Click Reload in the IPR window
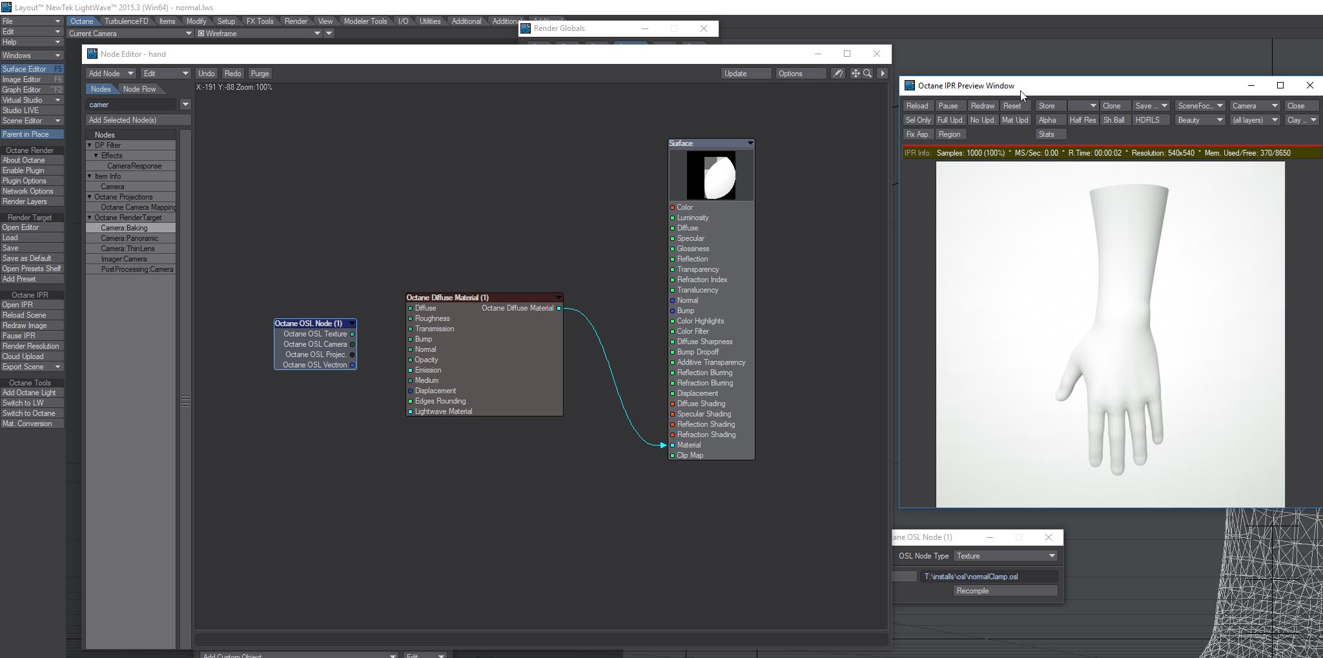Viewport: 1323px width, 658px height. pyautogui.click(x=917, y=106)
